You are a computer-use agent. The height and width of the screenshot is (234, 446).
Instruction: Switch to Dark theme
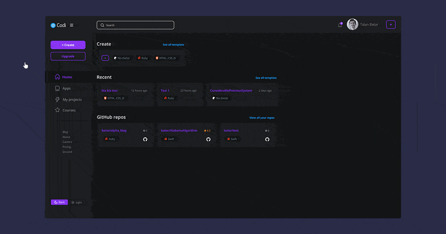click(x=59, y=202)
